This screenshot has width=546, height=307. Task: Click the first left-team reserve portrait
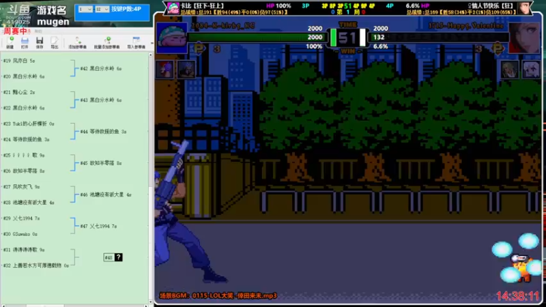point(164,70)
